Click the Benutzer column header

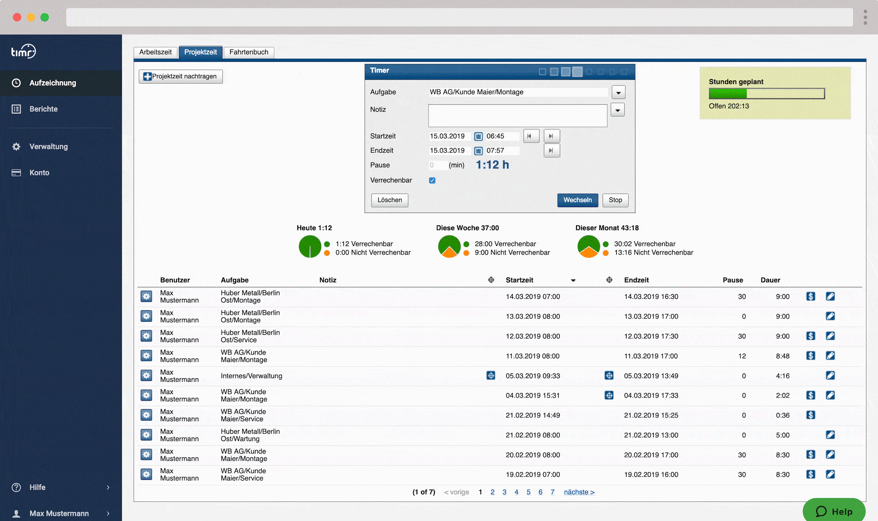click(x=175, y=280)
